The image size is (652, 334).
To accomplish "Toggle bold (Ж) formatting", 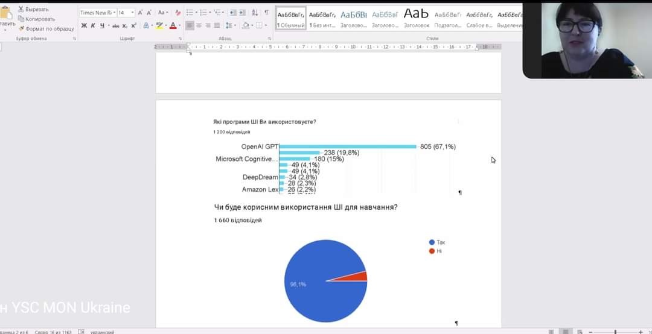I will (x=84, y=25).
